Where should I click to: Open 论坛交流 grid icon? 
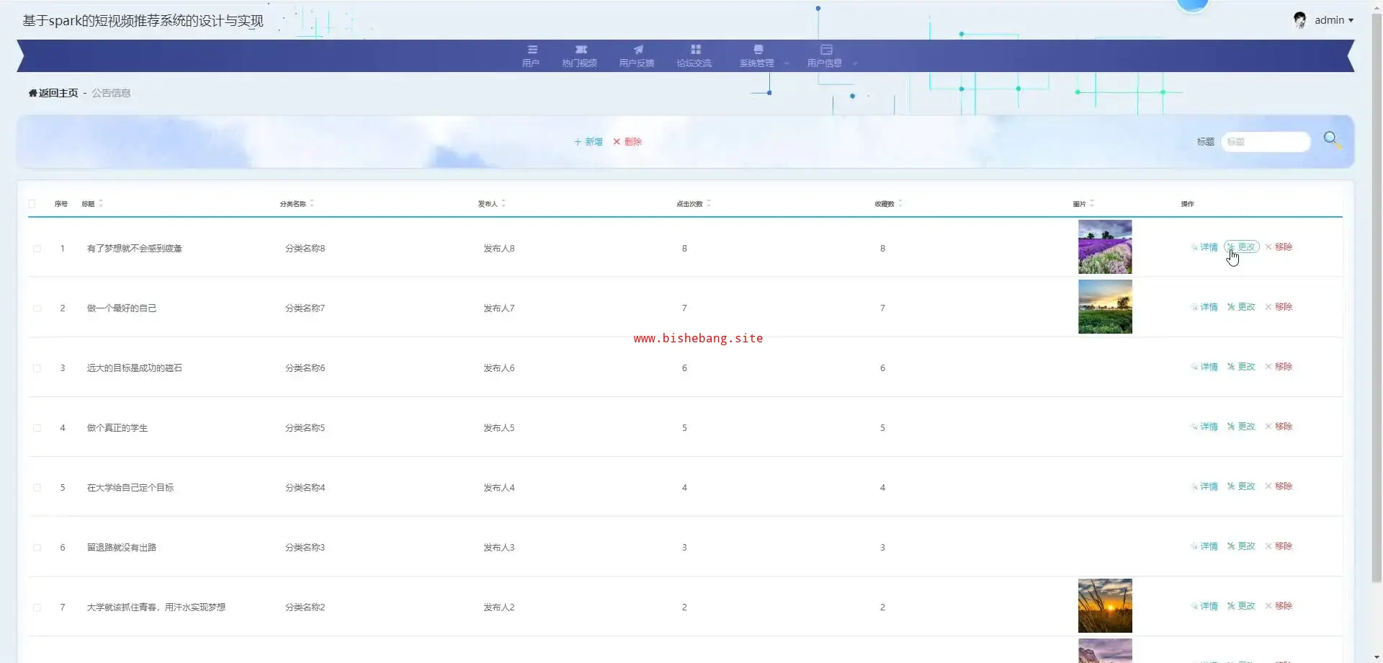[x=695, y=50]
